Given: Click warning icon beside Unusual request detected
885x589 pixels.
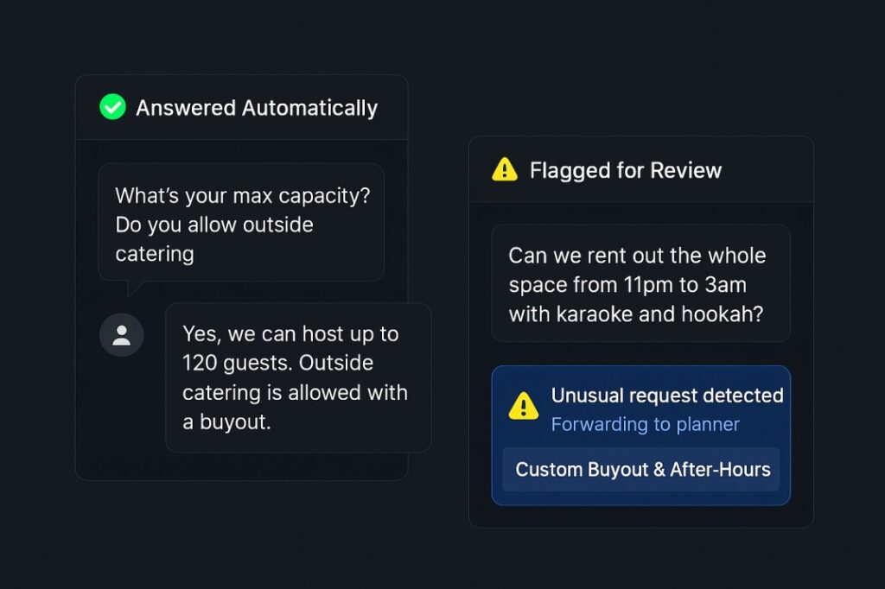Looking at the screenshot, I should coord(524,405).
